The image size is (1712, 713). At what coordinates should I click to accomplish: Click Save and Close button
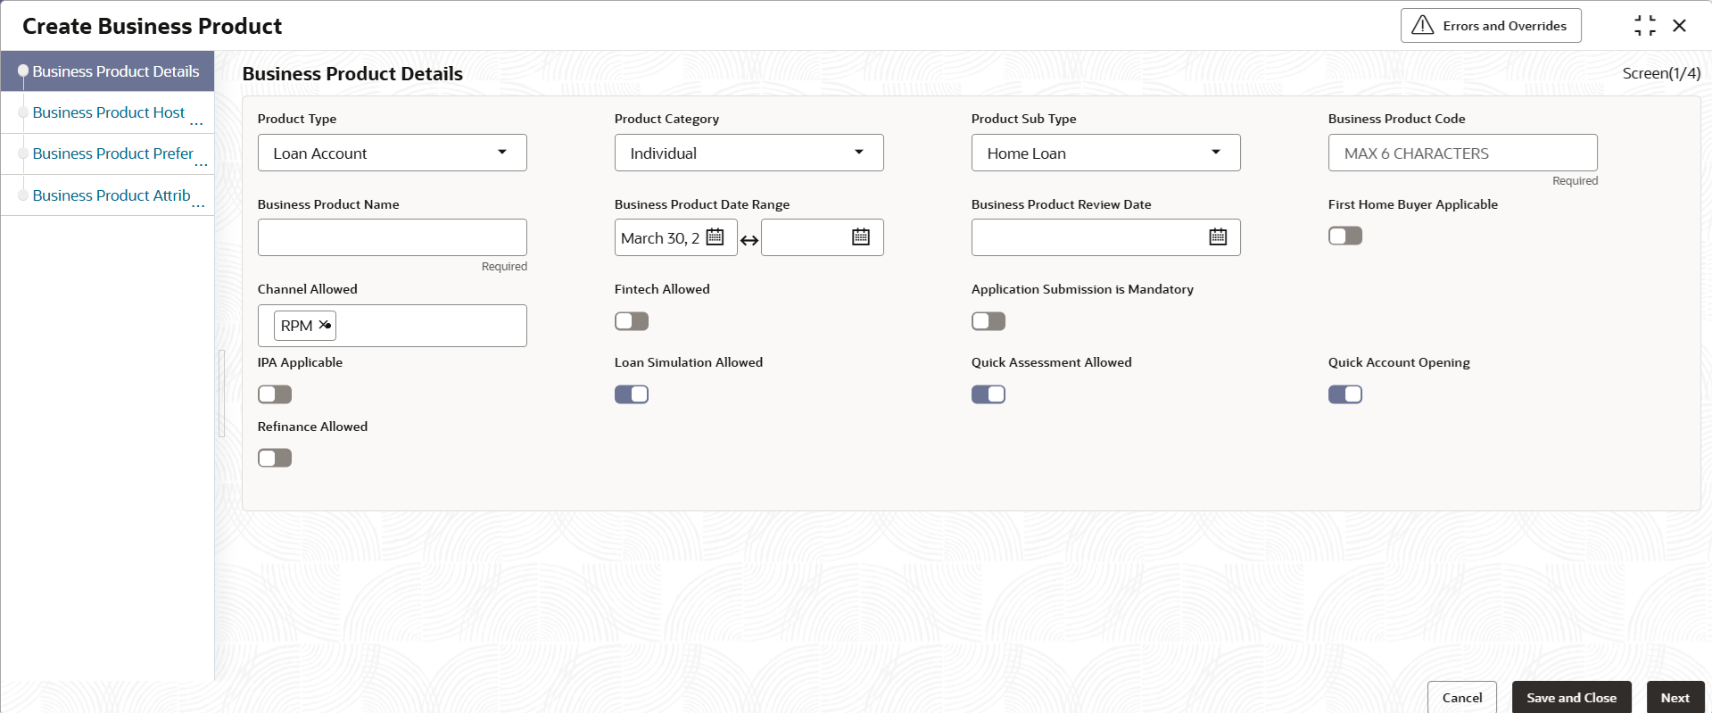pyautogui.click(x=1572, y=698)
